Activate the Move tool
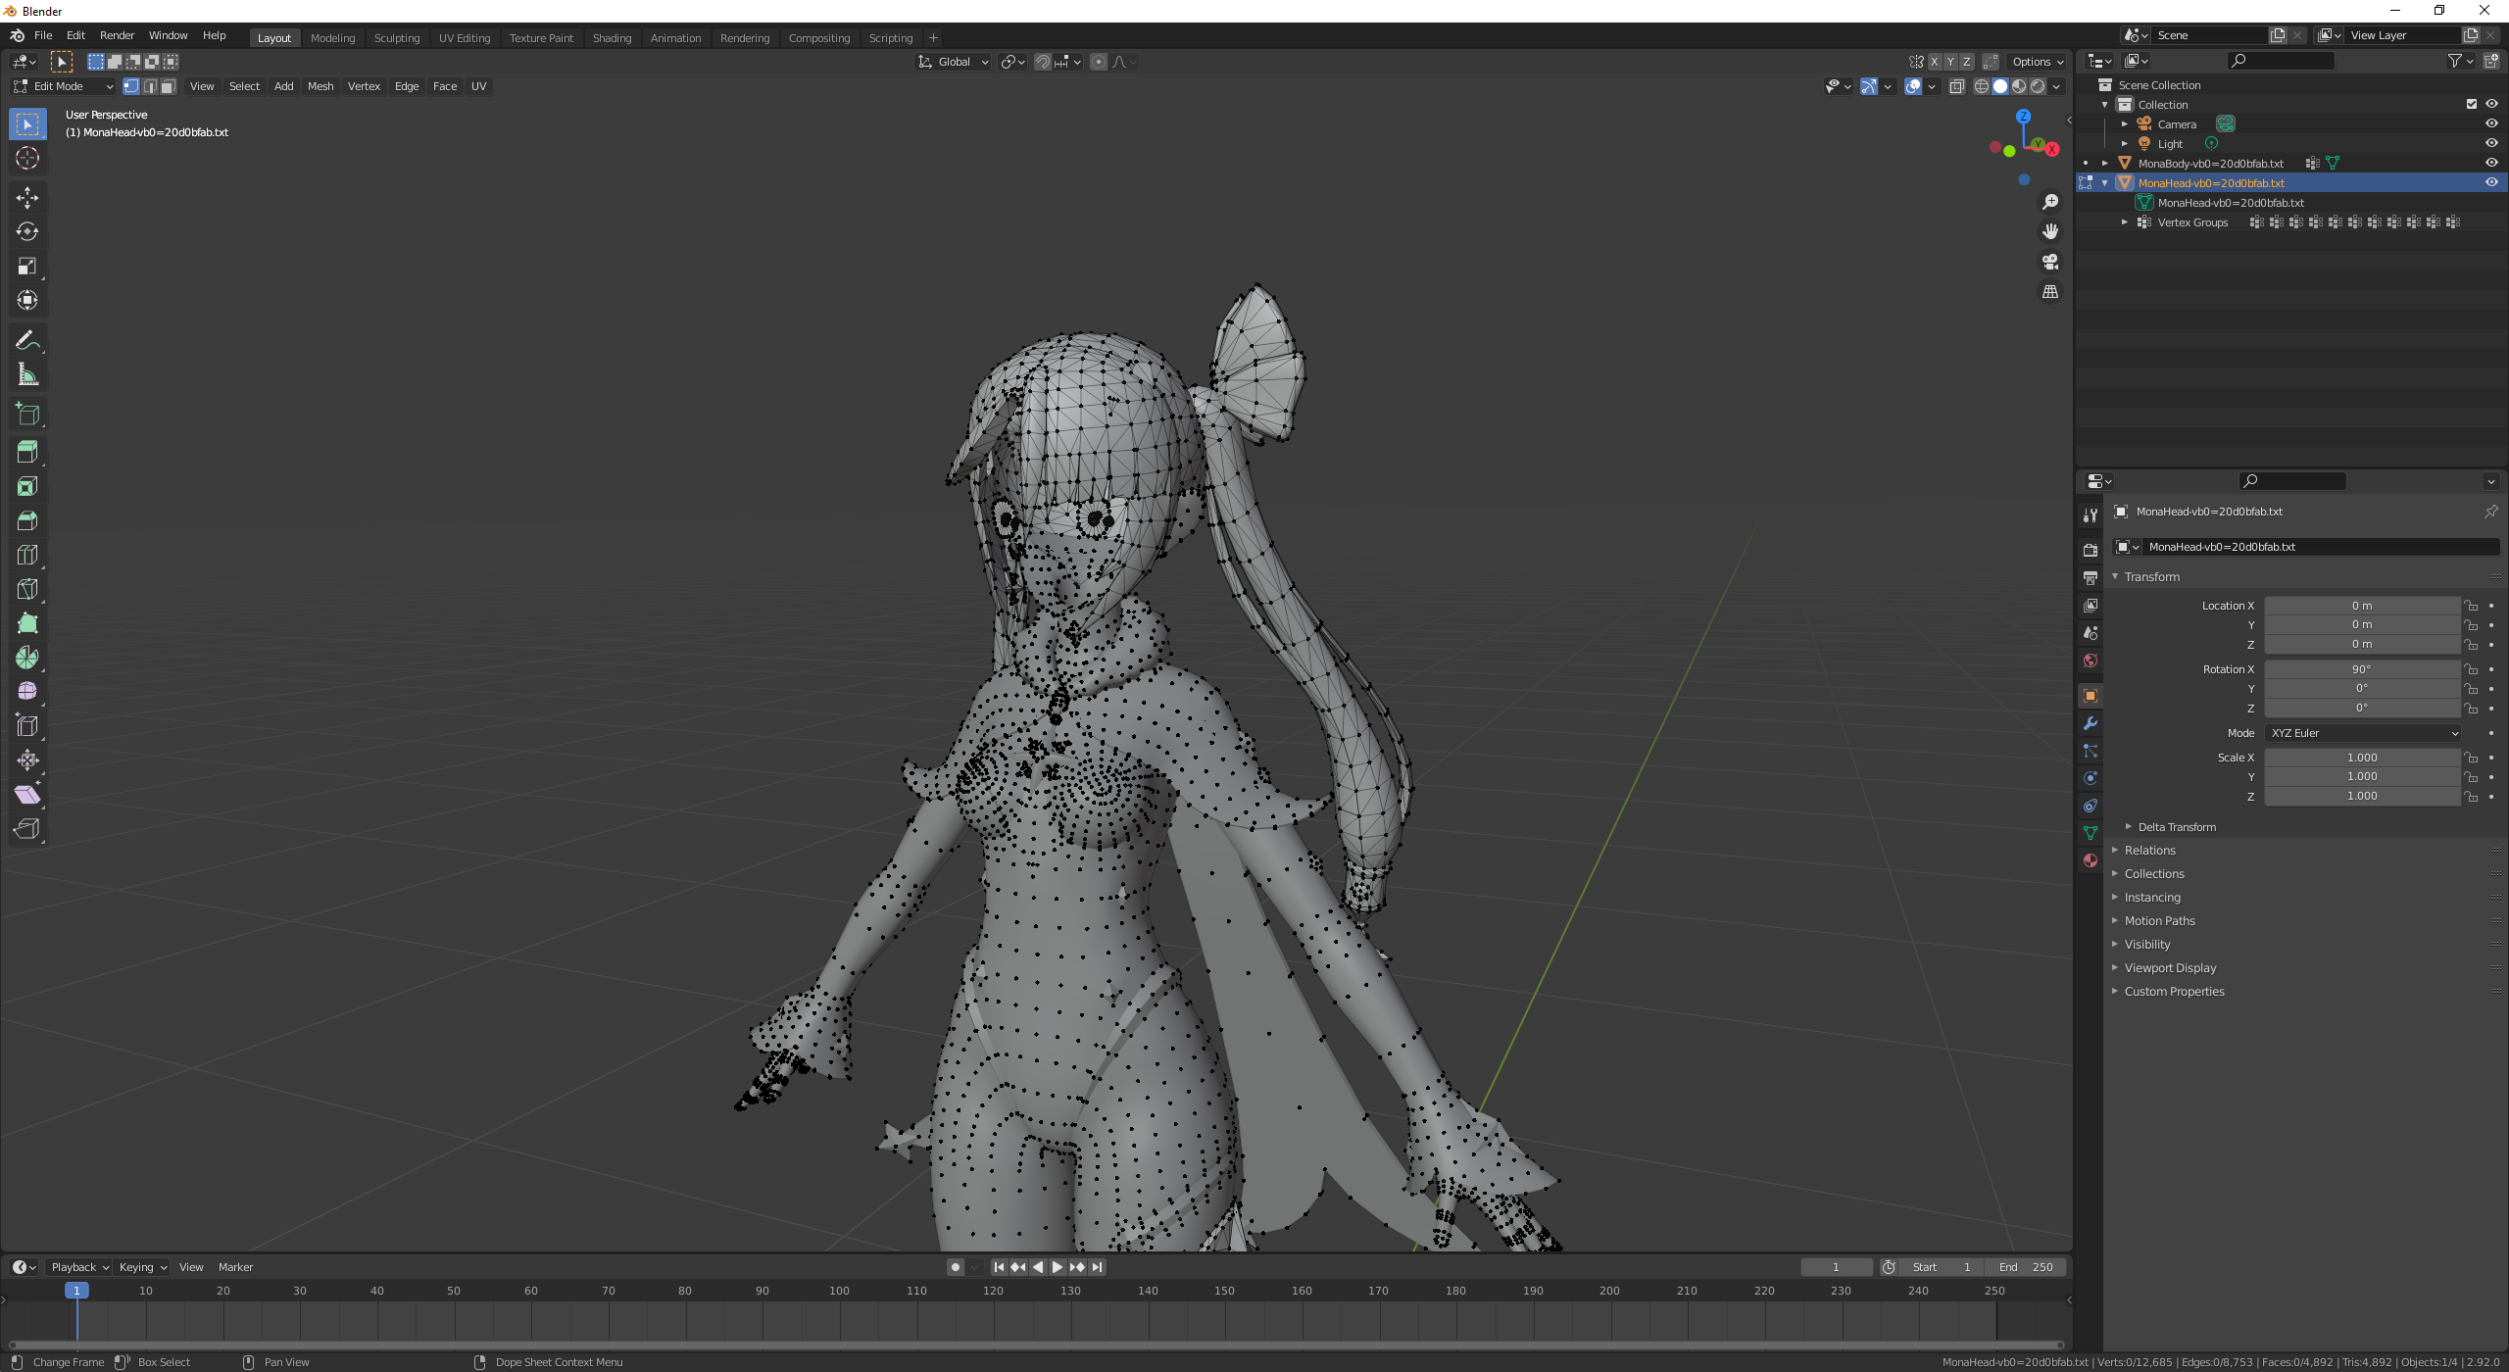Viewport: 2509px width, 1372px height. point(27,198)
